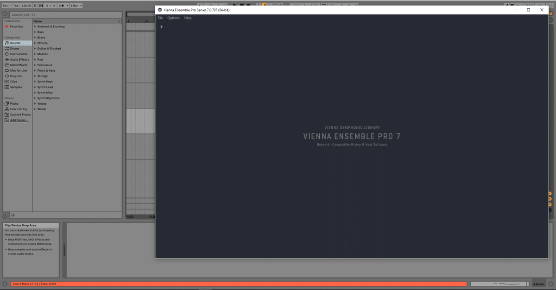The height and width of the screenshot is (290, 556).
Task: Toggle the groove pool wave icon in Ableton
Action: 5,216
